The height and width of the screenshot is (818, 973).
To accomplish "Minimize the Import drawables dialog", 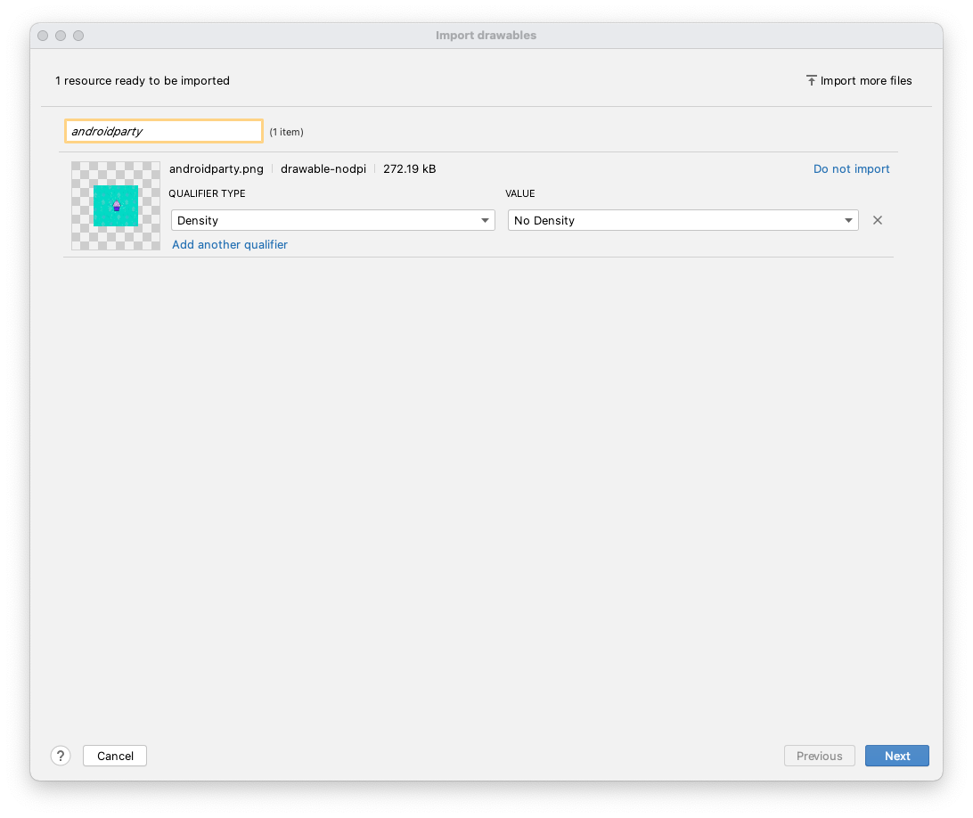I will pyautogui.click(x=61, y=36).
